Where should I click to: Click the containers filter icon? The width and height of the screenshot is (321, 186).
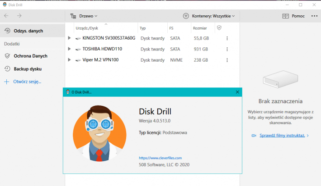click(186, 16)
